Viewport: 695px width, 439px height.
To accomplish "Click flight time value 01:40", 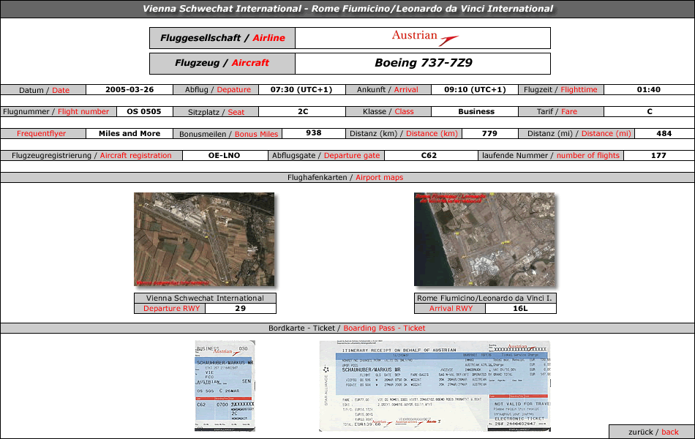I will point(648,89).
